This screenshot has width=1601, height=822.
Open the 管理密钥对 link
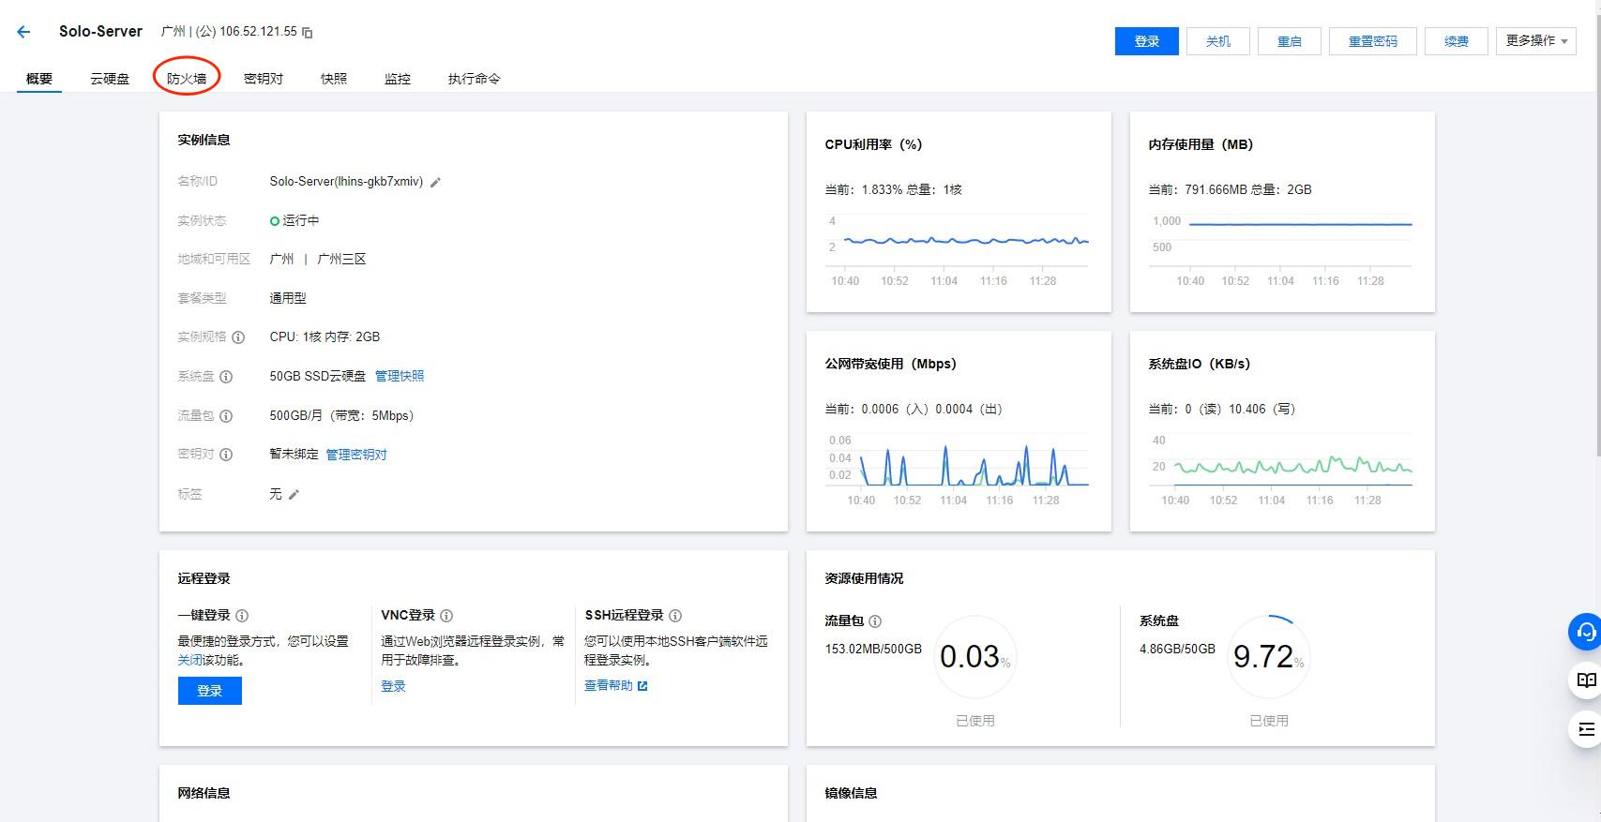click(x=356, y=455)
